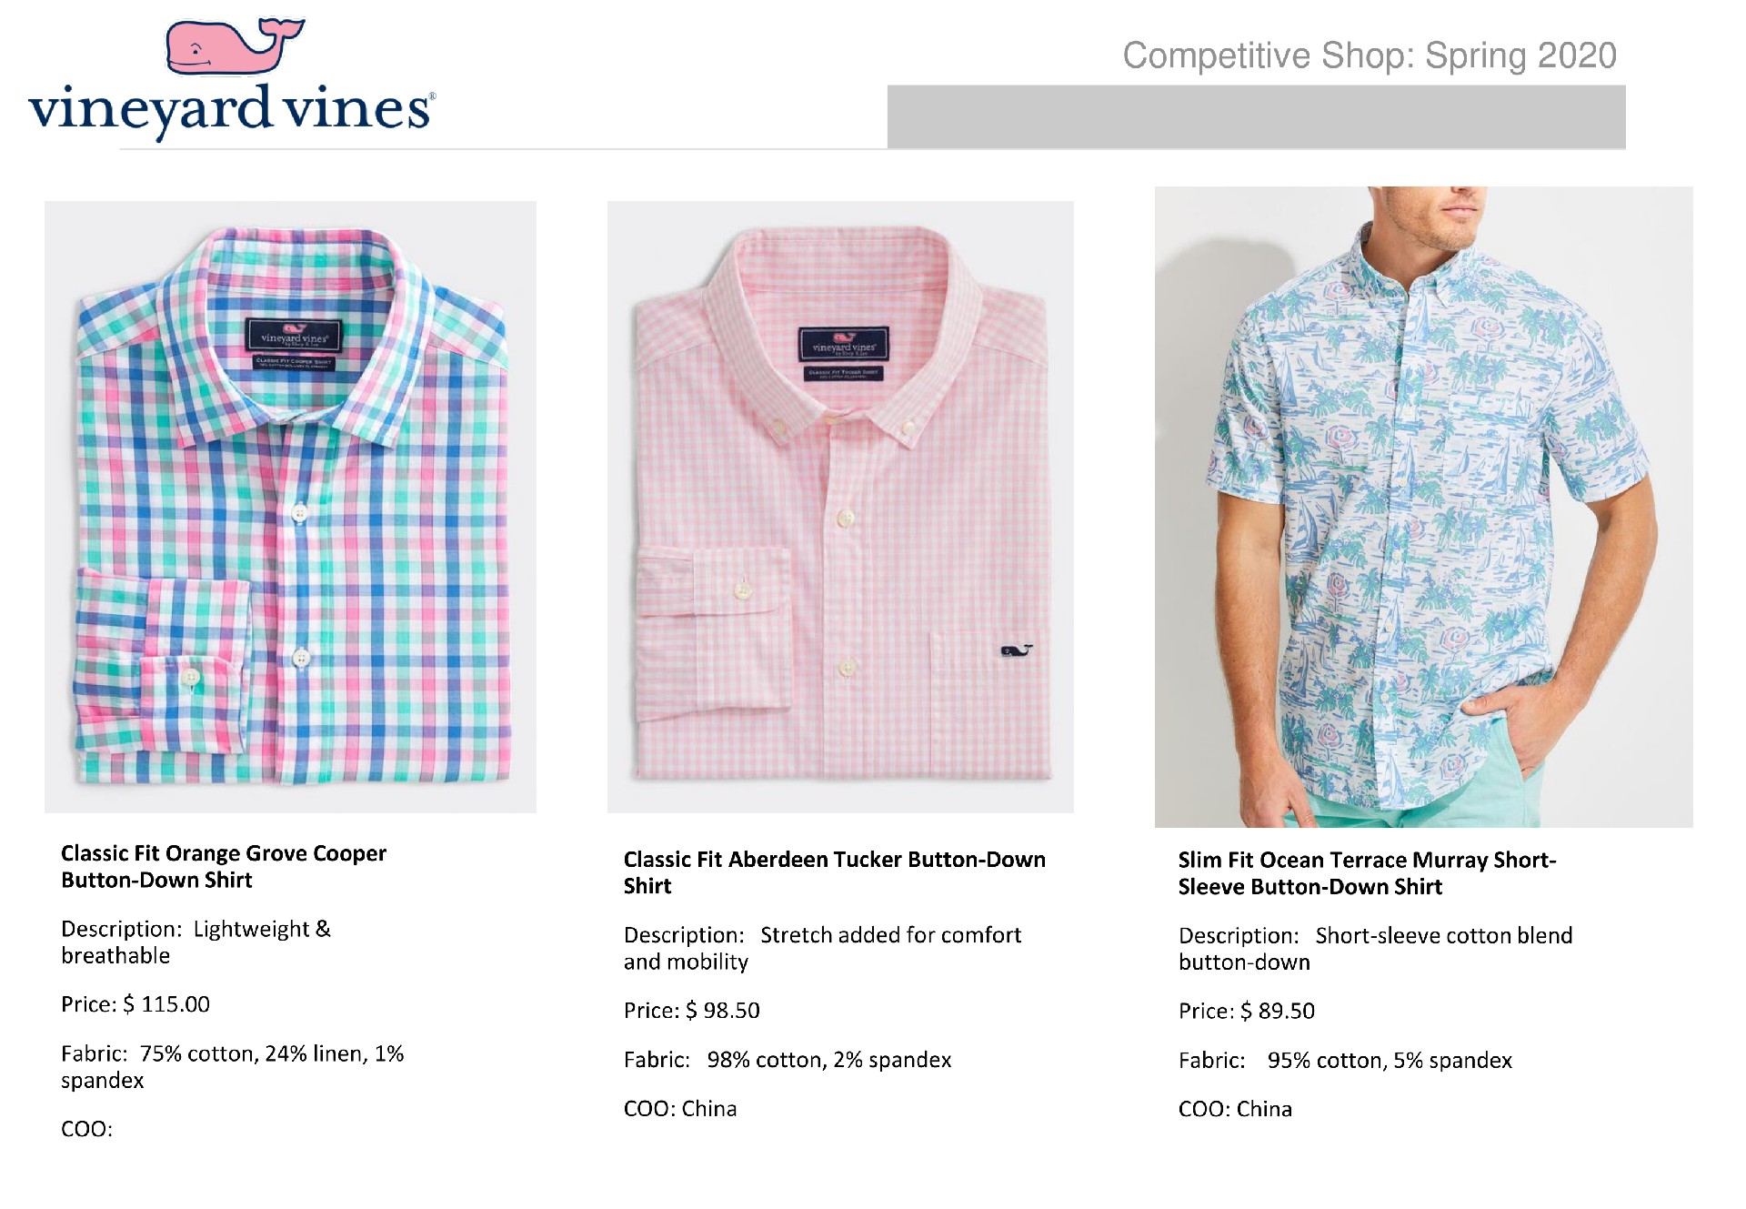The image size is (1746, 1209).
Task: Click the vineyard vines wordmark text
Action: (231, 110)
